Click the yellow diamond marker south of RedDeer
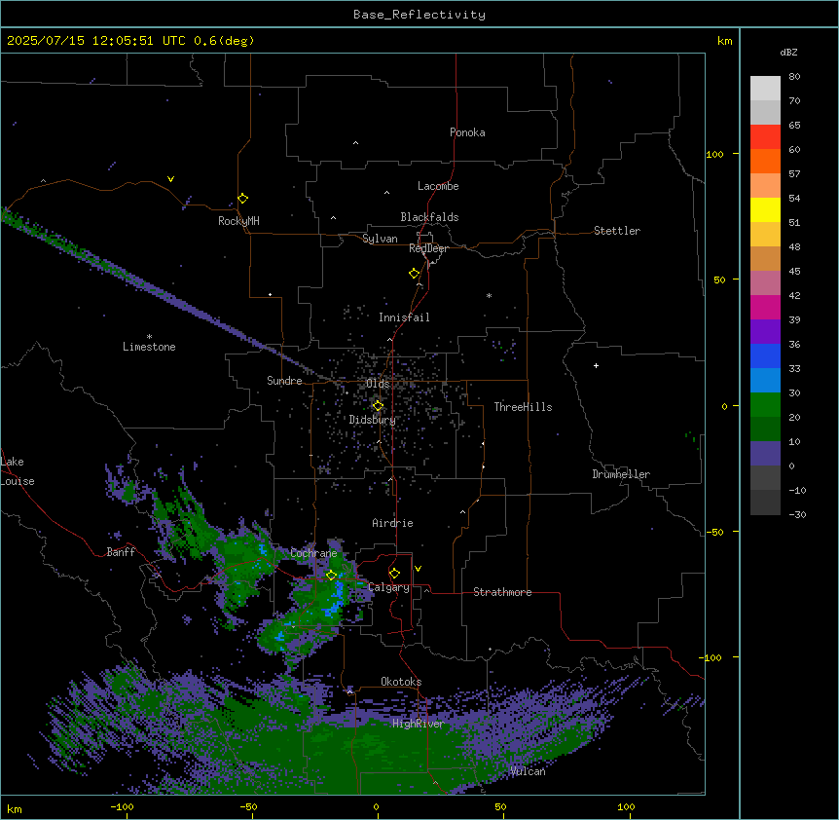This screenshot has width=839, height=820. pos(415,274)
